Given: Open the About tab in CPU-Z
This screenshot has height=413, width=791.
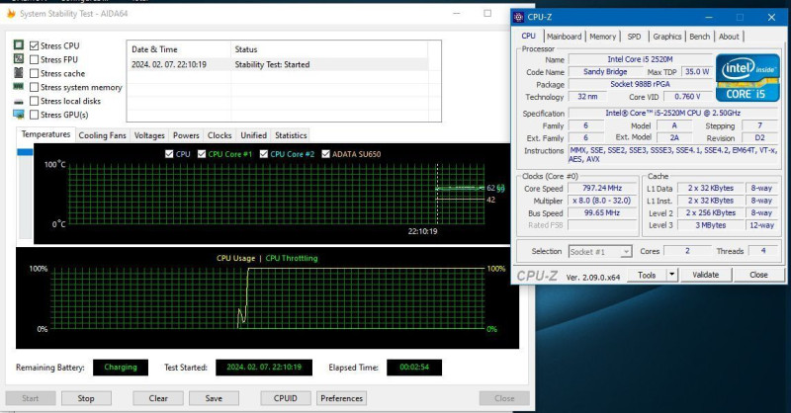Looking at the screenshot, I should [x=729, y=37].
